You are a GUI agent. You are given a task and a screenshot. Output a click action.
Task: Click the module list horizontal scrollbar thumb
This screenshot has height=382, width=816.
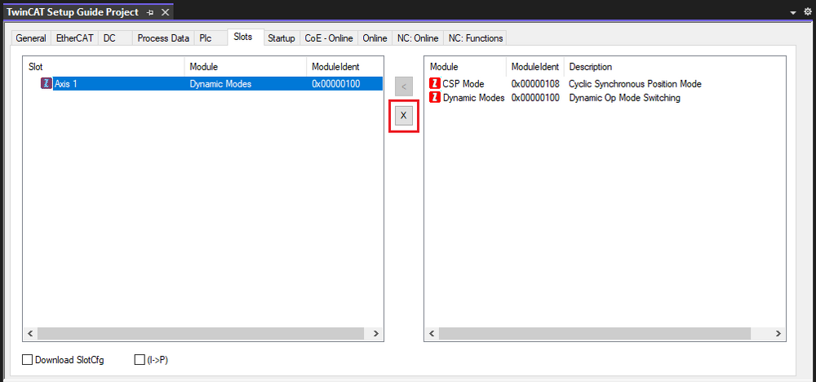[x=595, y=334]
